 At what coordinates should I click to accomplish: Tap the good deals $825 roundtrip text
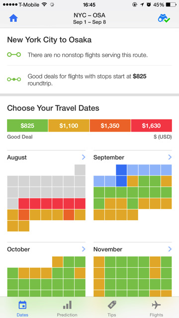(x=87, y=79)
